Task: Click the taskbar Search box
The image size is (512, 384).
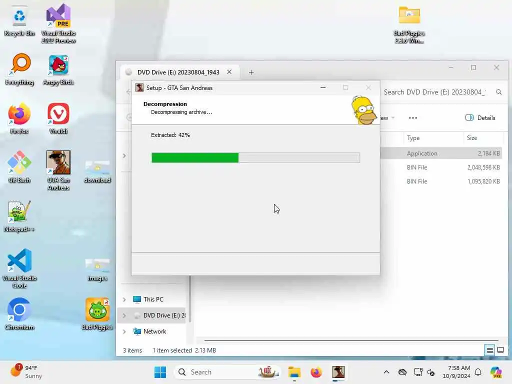Action: point(227,372)
